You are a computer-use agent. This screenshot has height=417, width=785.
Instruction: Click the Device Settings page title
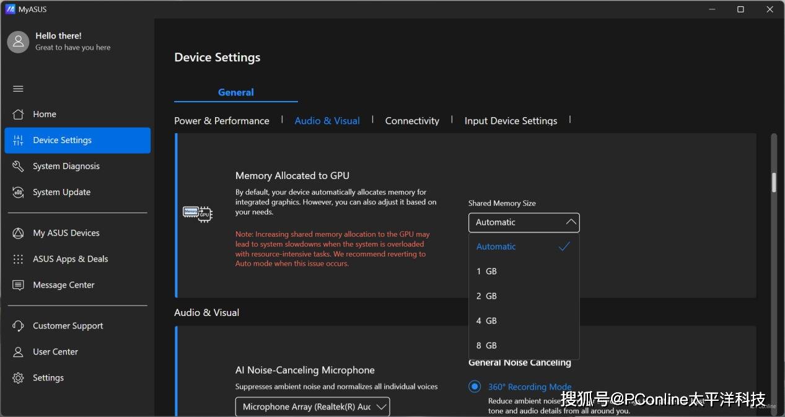[x=217, y=58]
